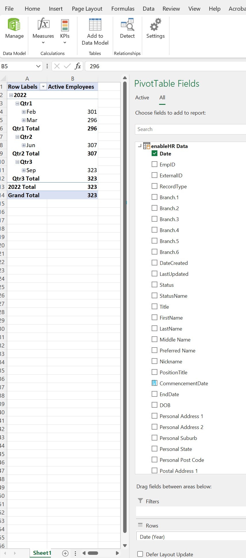
Task: Expand the Feb row
Action: [24, 112]
